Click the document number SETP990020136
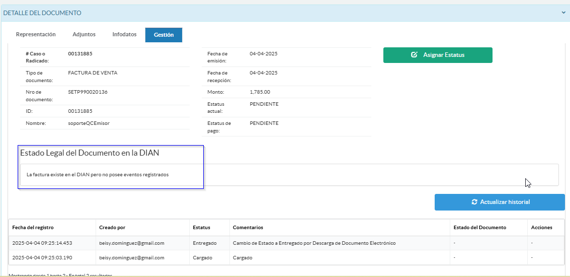This screenshot has width=570, height=277. point(88,92)
